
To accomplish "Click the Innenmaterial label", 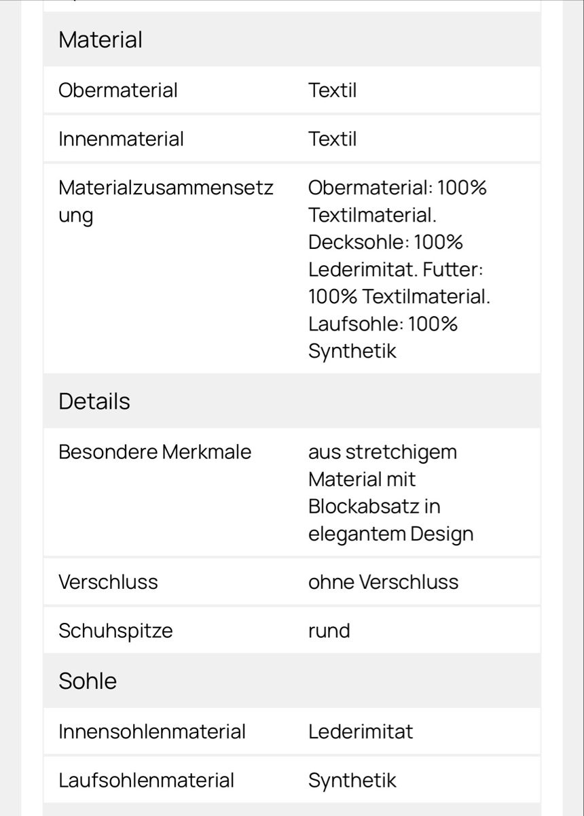I will click(x=121, y=139).
